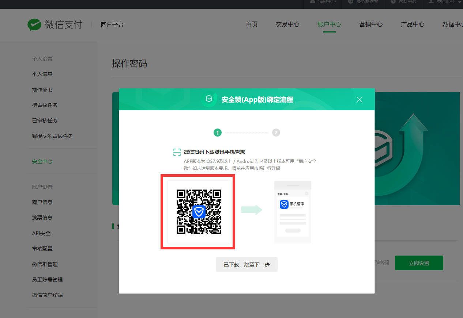Open the 营销中心 tab
Screen dimensions: 463x318
[371, 24]
